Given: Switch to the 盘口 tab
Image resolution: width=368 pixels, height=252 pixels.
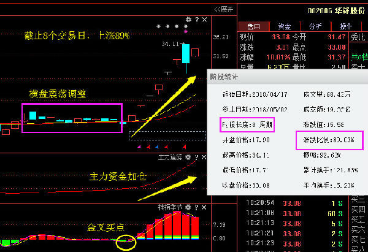Looking at the screenshot, I should [253, 26].
